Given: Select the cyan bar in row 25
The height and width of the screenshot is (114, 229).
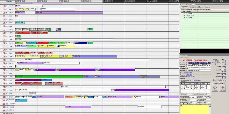Looking at the screenshot, I should pyautogui.click(x=20, y=23).
